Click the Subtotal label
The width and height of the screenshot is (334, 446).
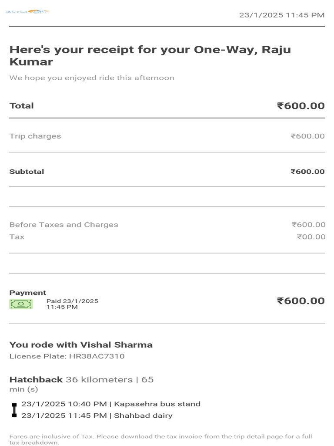(x=27, y=172)
